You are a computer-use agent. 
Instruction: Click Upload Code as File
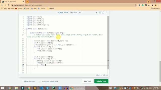tap(29, 81)
